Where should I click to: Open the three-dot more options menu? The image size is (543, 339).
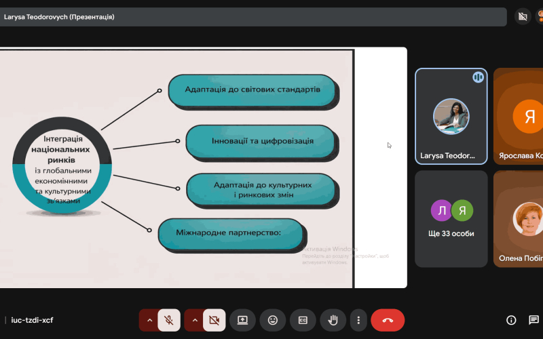pyautogui.click(x=358, y=320)
